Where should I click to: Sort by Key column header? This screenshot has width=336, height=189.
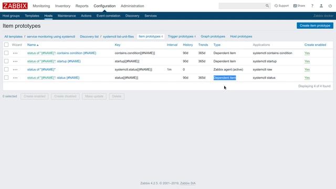[118, 45]
